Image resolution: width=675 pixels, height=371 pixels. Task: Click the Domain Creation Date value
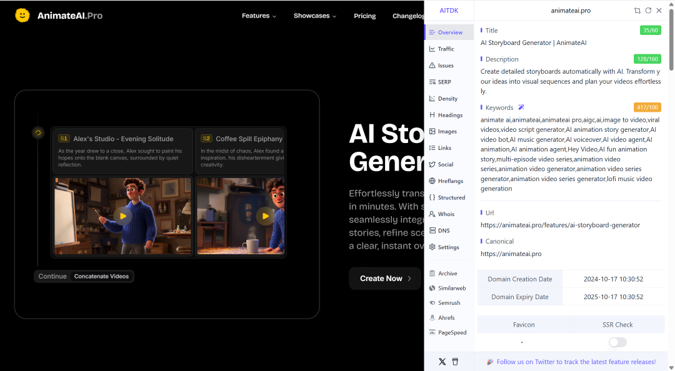[x=614, y=279]
